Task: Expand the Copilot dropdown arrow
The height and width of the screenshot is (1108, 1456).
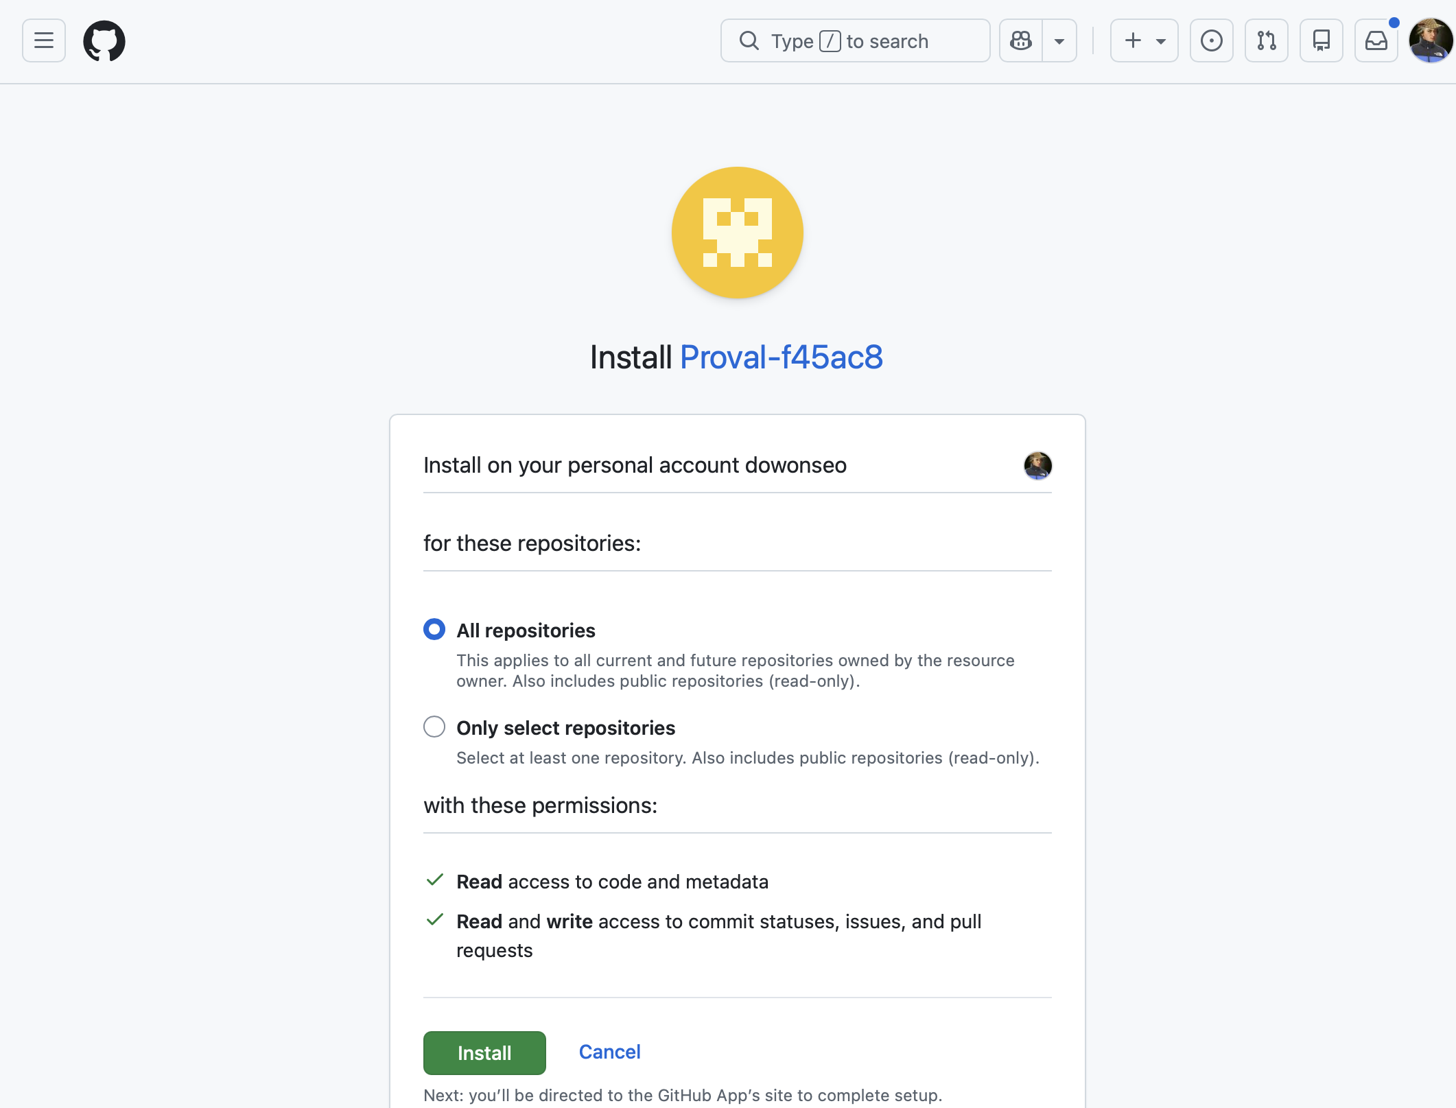Action: 1059,41
